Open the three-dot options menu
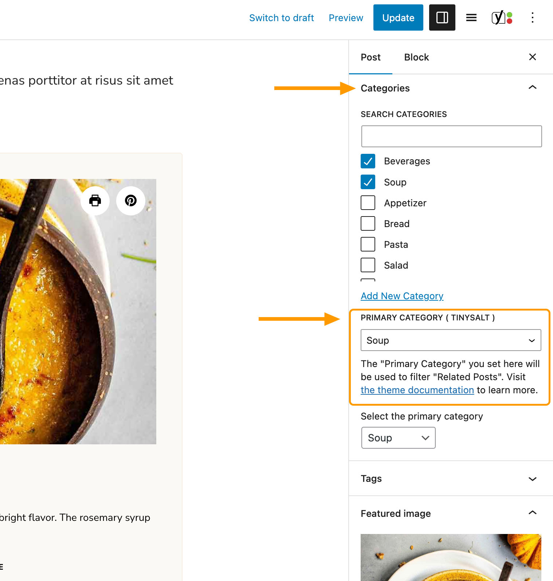The height and width of the screenshot is (581, 553). (x=532, y=17)
